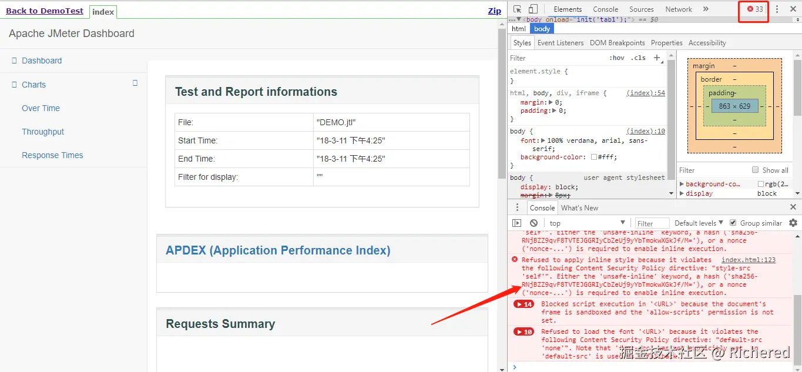
Task: Show the console sidebar icon
Action: click(516, 223)
